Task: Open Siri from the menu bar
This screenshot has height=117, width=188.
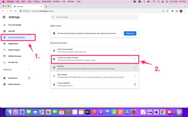Action: pos(167,2)
